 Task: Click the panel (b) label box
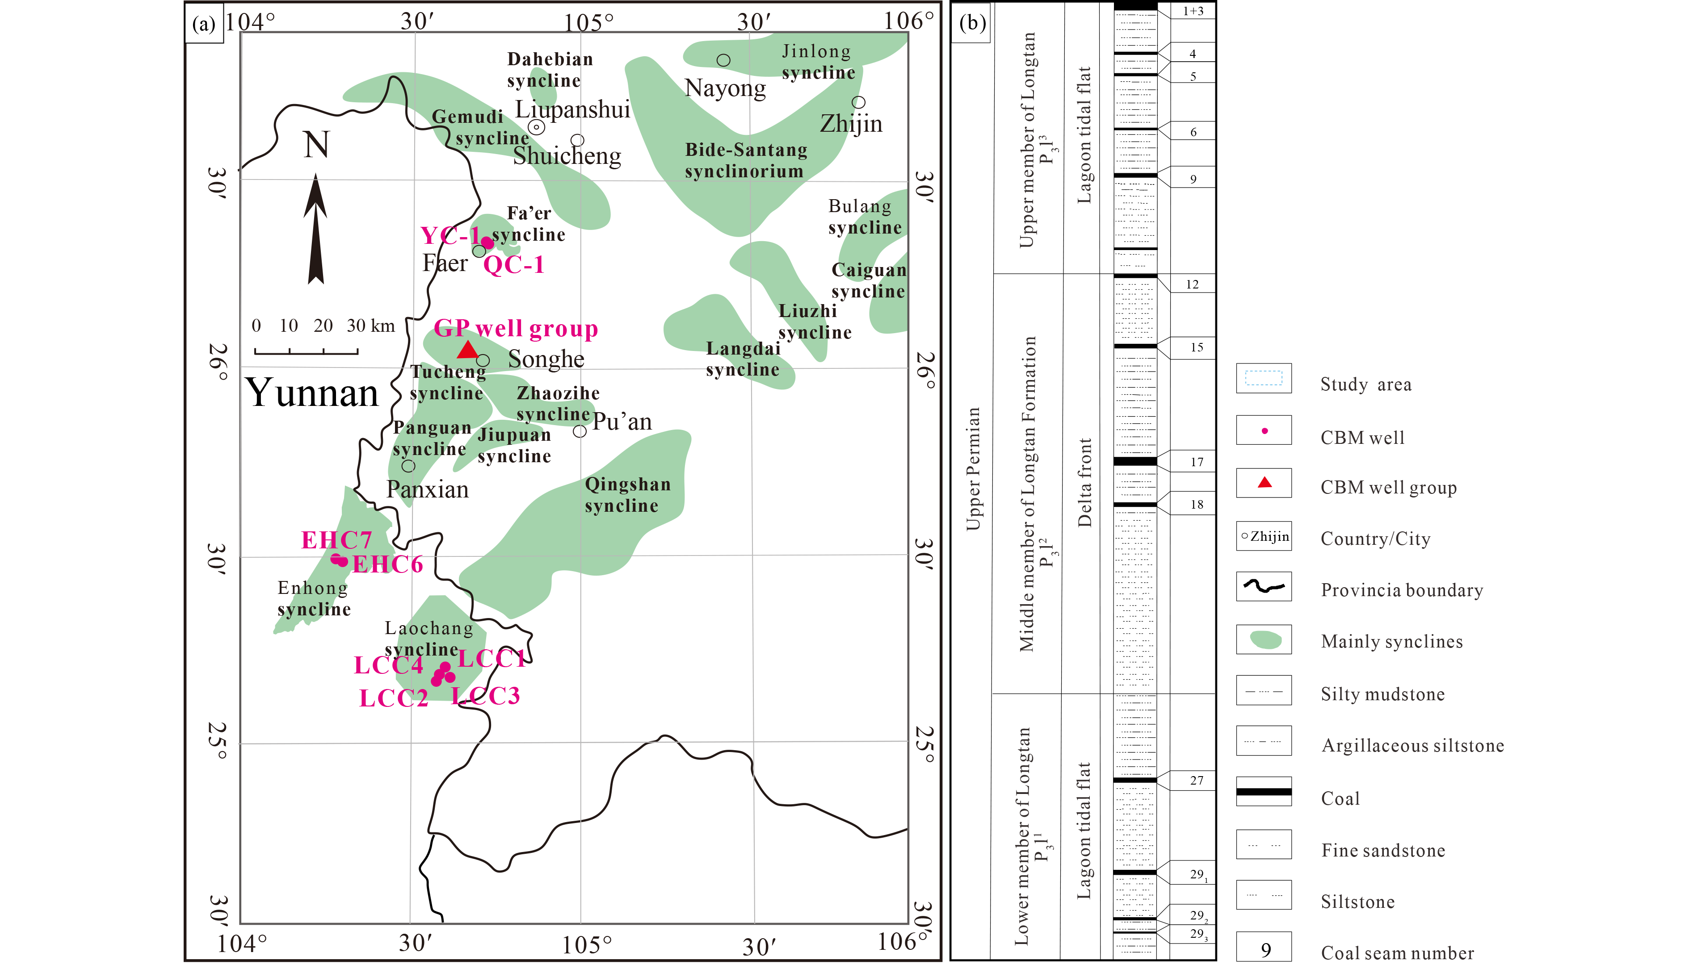coord(971,24)
